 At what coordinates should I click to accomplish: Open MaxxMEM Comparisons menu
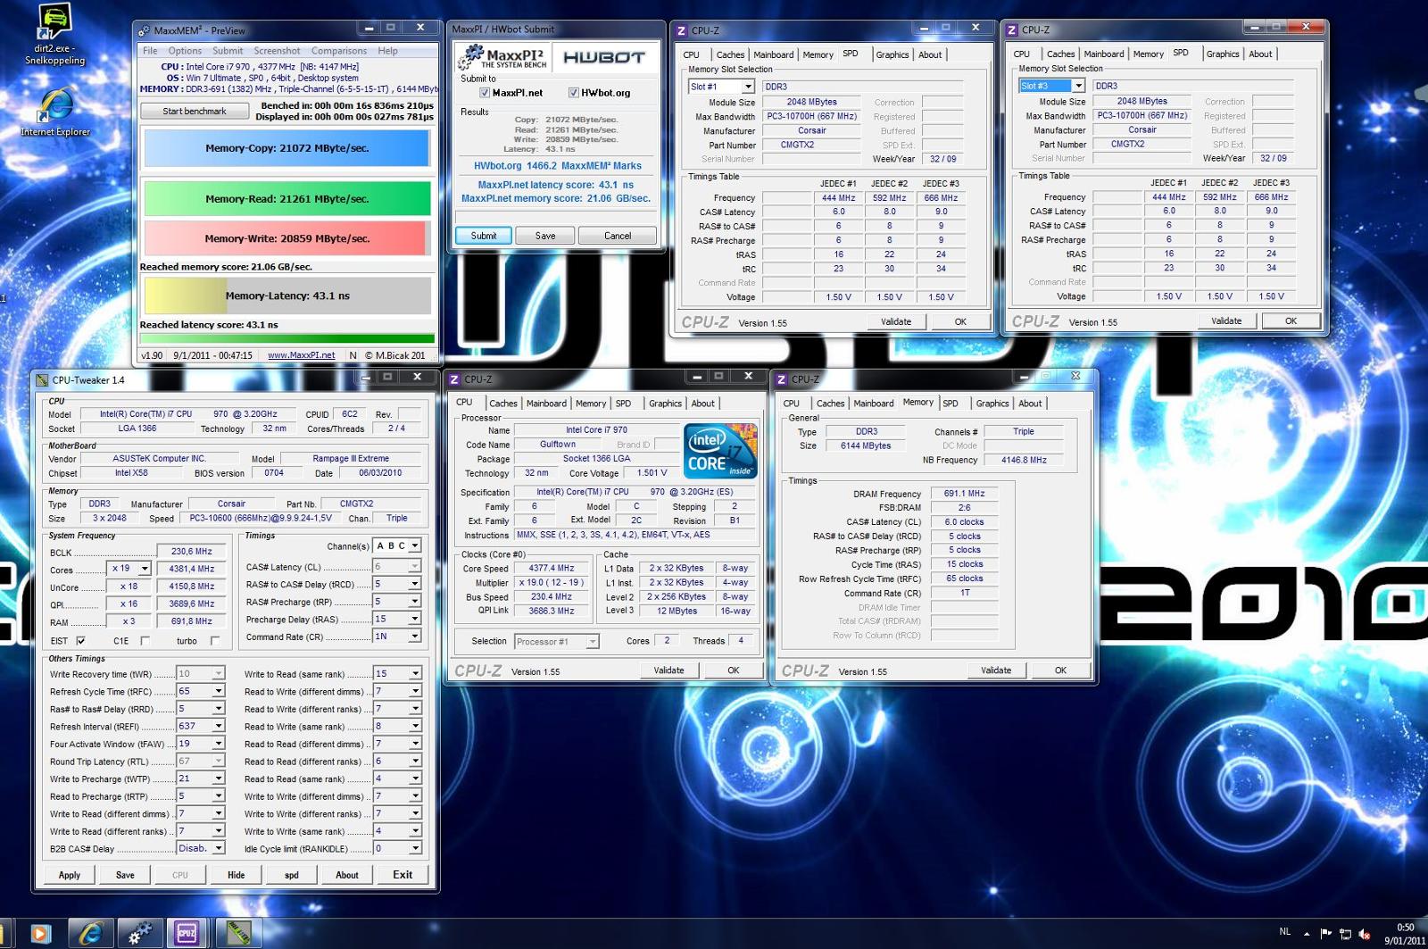click(339, 51)
